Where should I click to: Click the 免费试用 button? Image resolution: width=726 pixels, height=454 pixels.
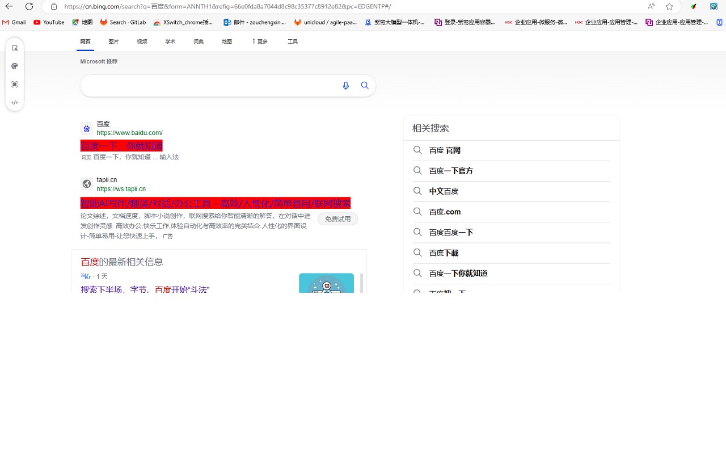[337, 219]
